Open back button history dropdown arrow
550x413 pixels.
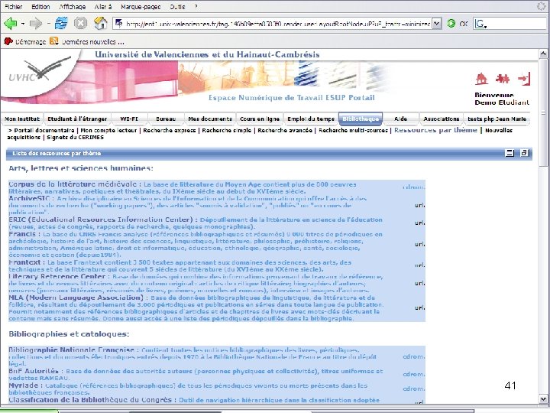click(23, 24)
